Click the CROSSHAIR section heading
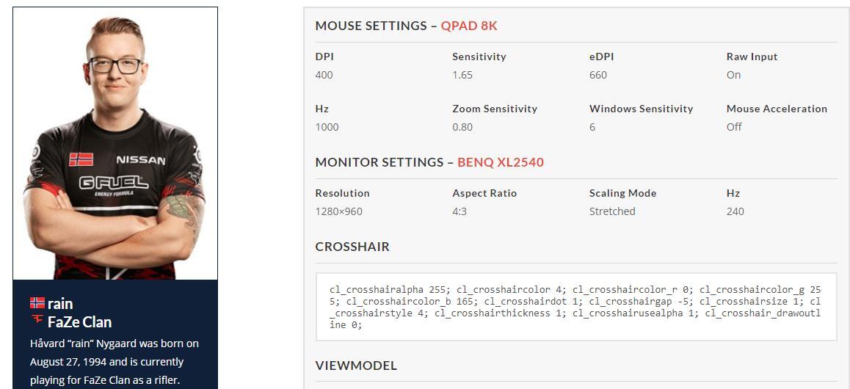Viewport: 850px width, 389px height. tap(352, 247)
